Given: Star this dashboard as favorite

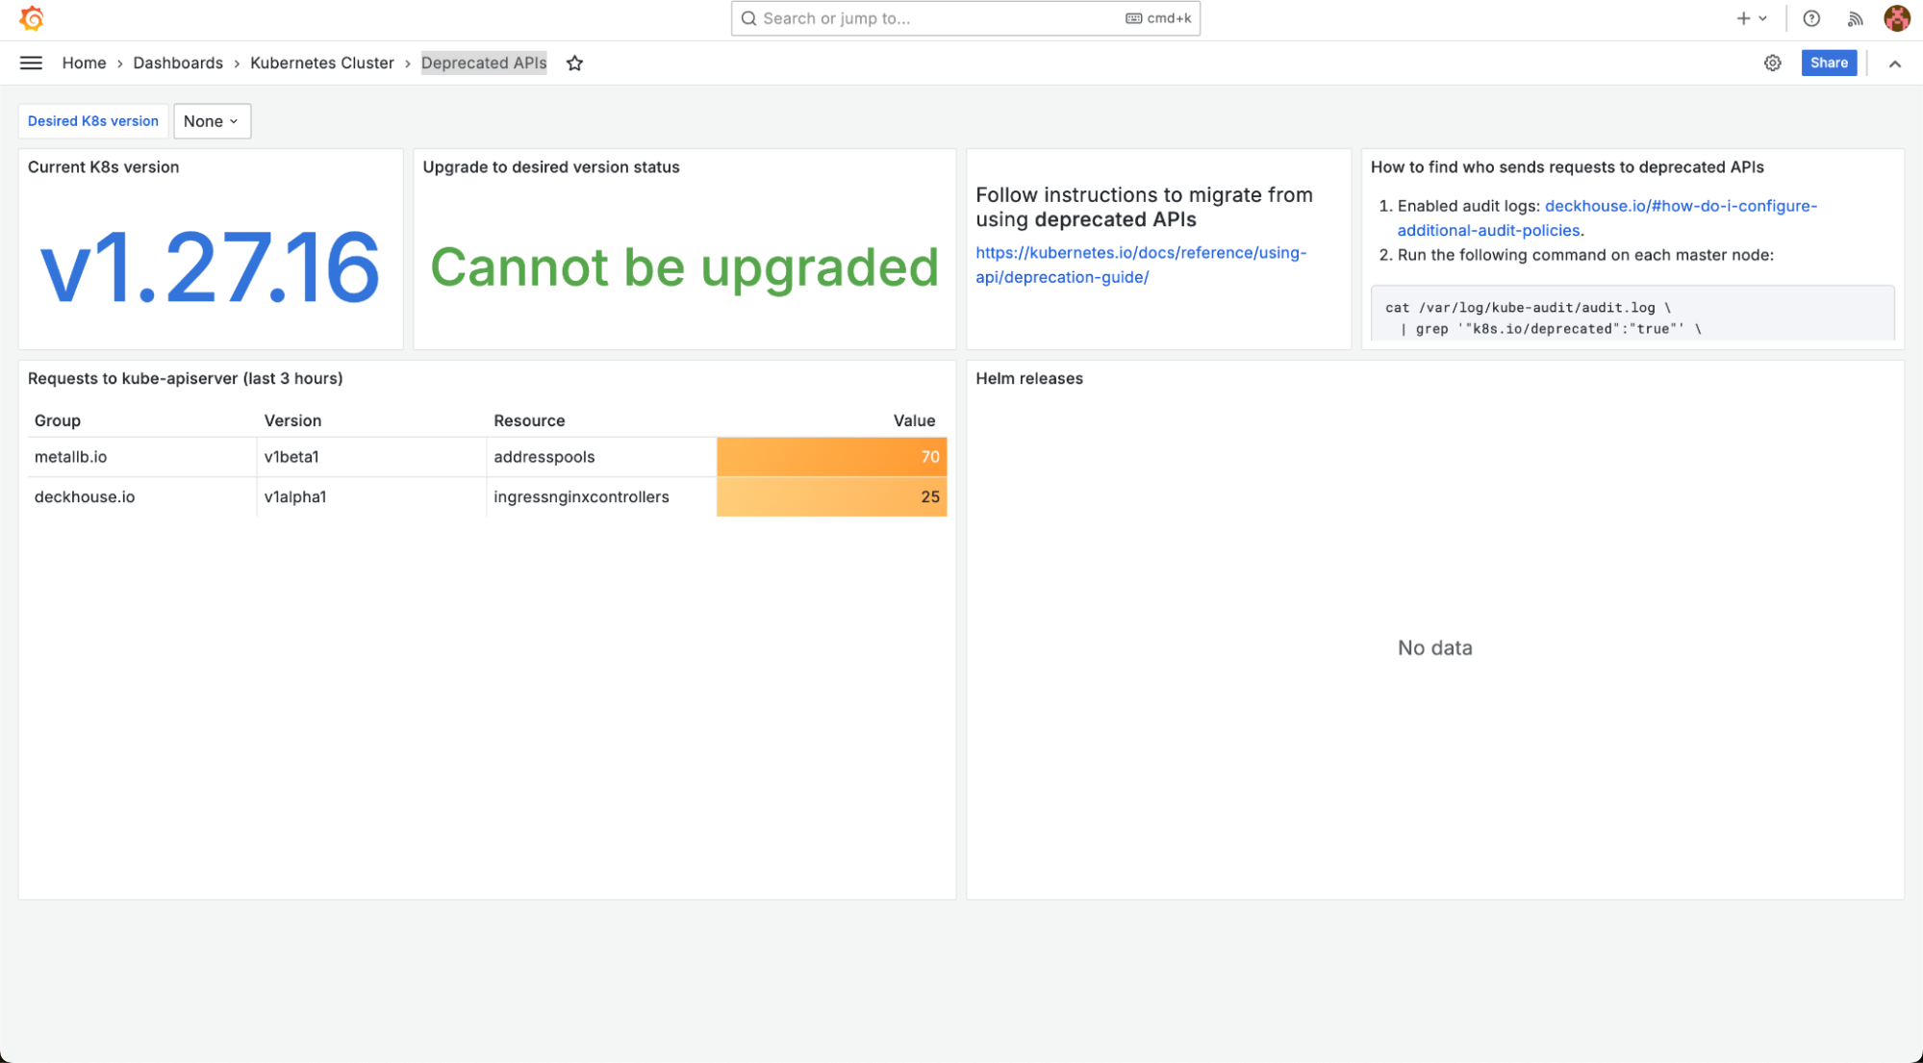Looking at the screenshot, I should click(574, 63).
